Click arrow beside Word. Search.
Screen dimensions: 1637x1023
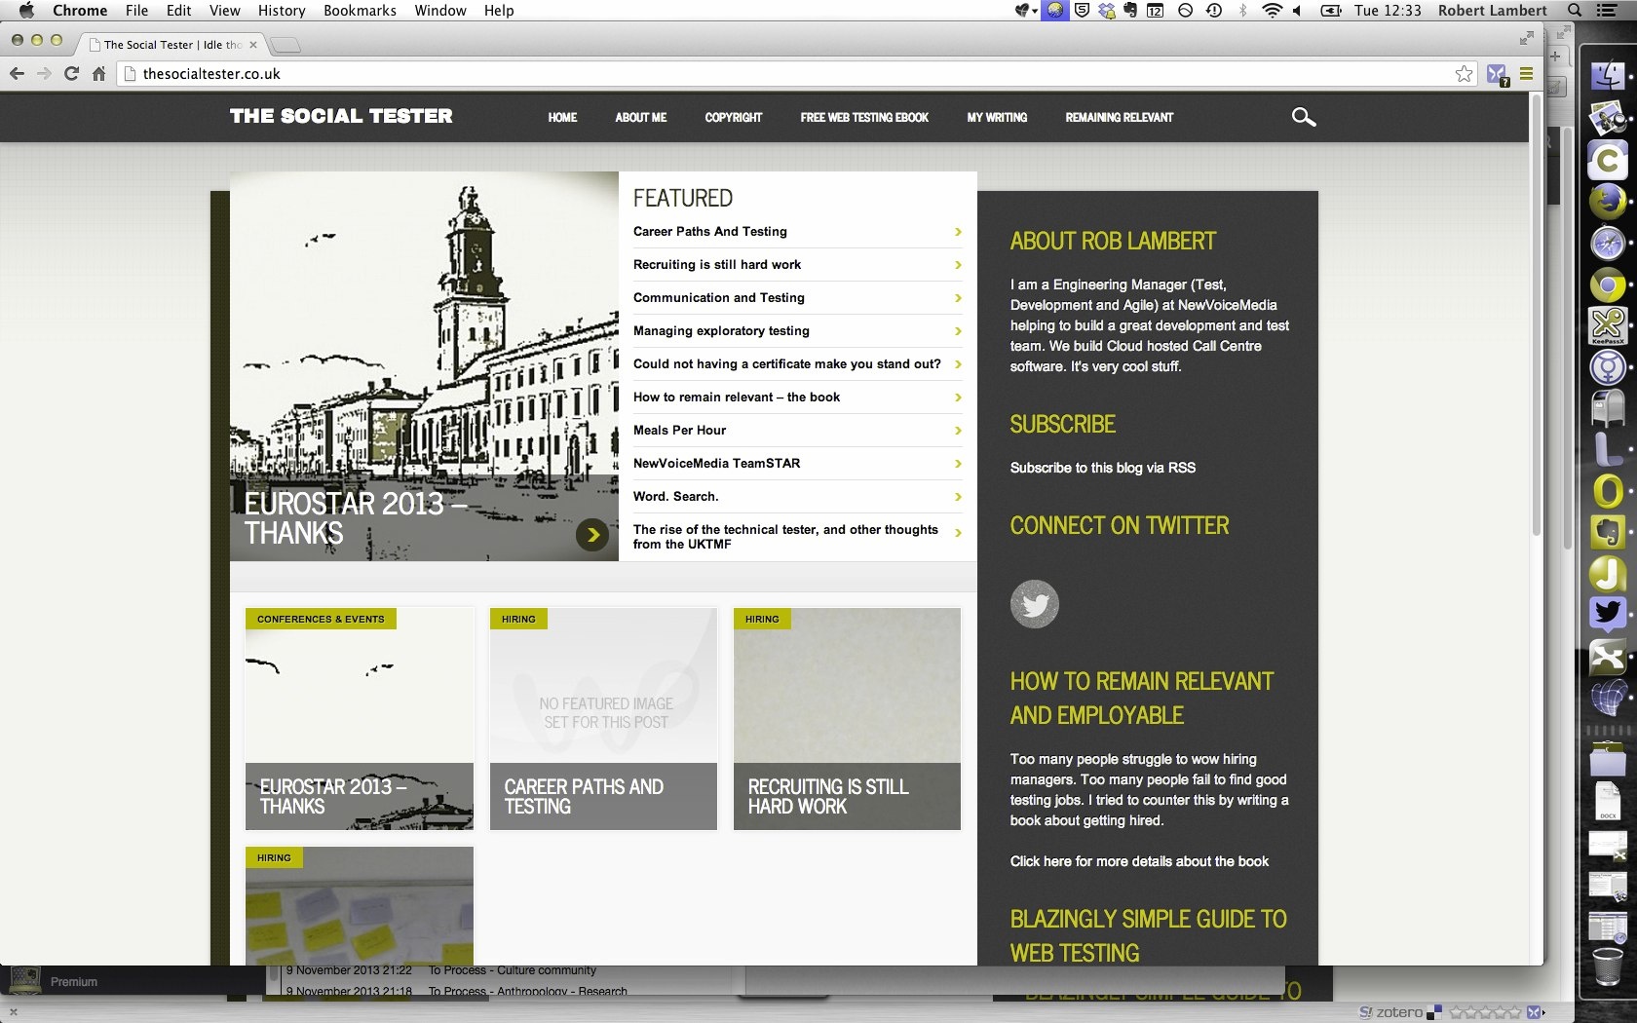point(958,497)
